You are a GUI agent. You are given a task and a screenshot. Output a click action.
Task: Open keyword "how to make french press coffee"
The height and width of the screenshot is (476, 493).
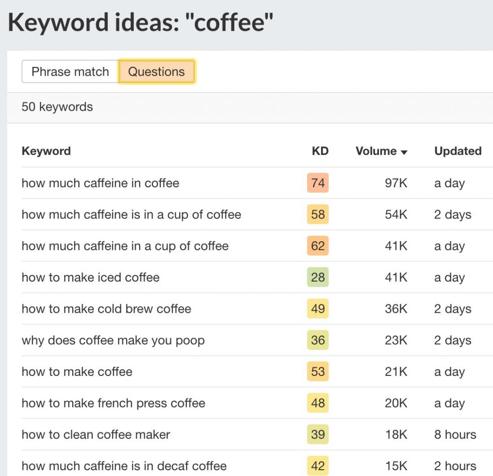point(113,403)
